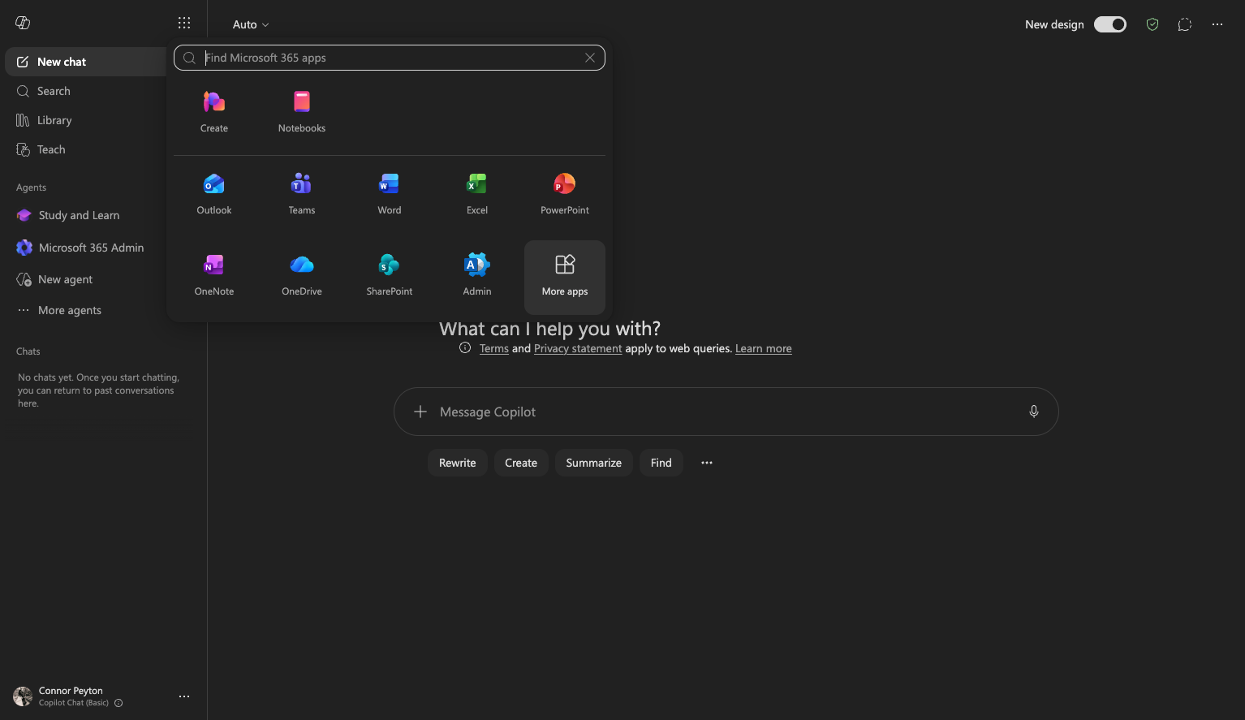Open Connor Peyton account options menu
The height and width of the screenshot is (720, 1245).
pos(184,696)
